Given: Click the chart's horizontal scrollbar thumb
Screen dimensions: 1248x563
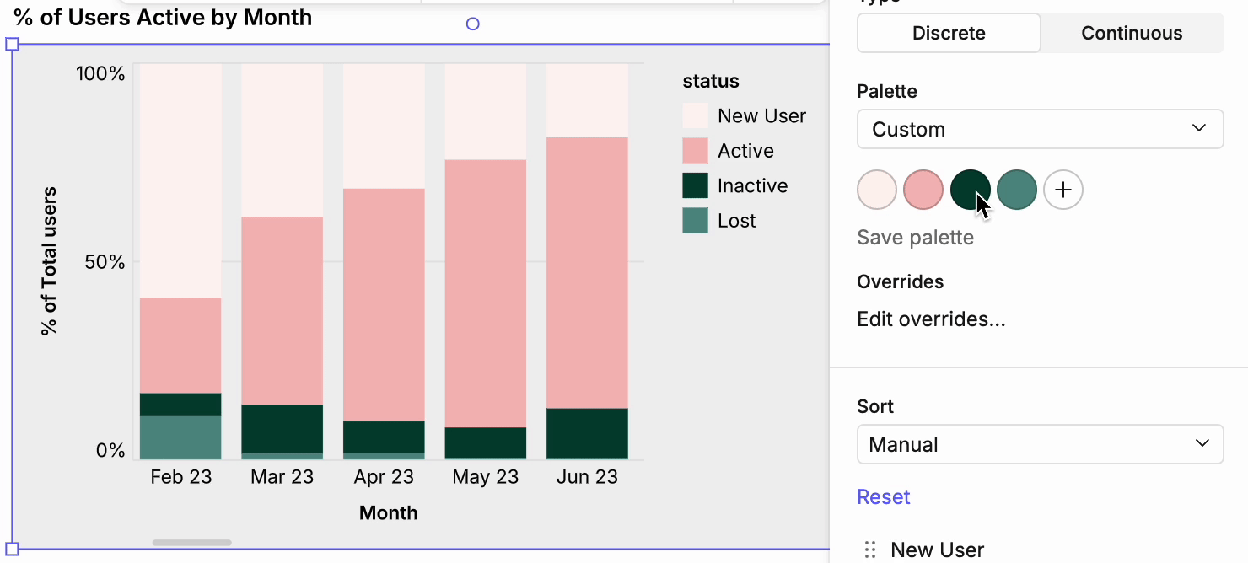Looking at the screenshot, I should click(x=191, y=543).
